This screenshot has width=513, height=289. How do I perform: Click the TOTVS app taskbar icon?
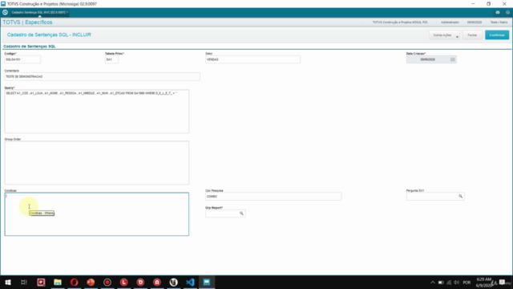[207, 282]
